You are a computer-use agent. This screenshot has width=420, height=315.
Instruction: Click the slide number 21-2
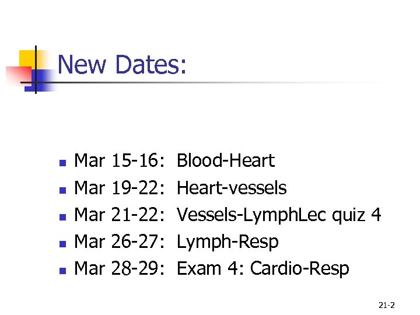pos(387,304)
